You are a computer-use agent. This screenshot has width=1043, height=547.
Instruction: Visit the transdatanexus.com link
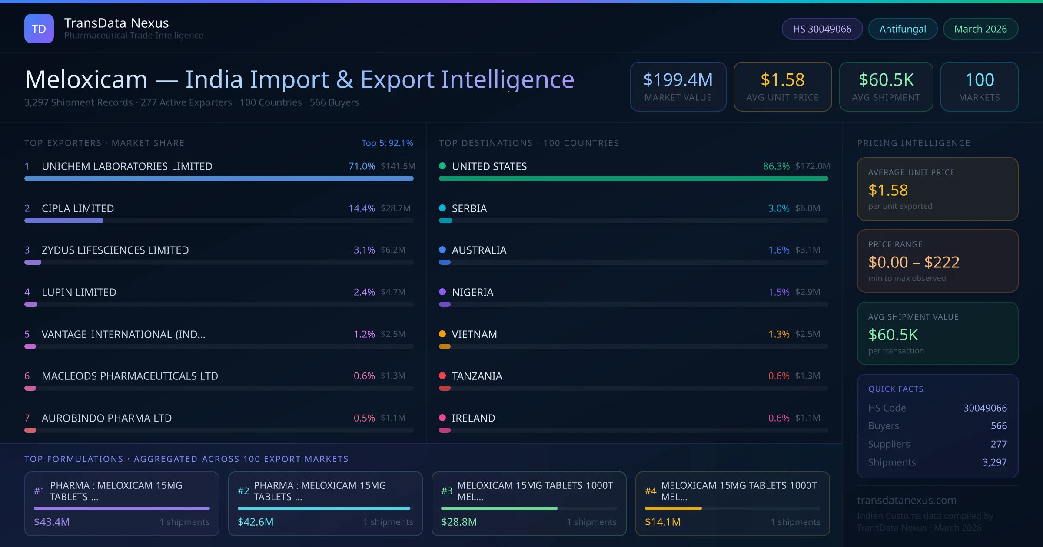coord(906,500)
